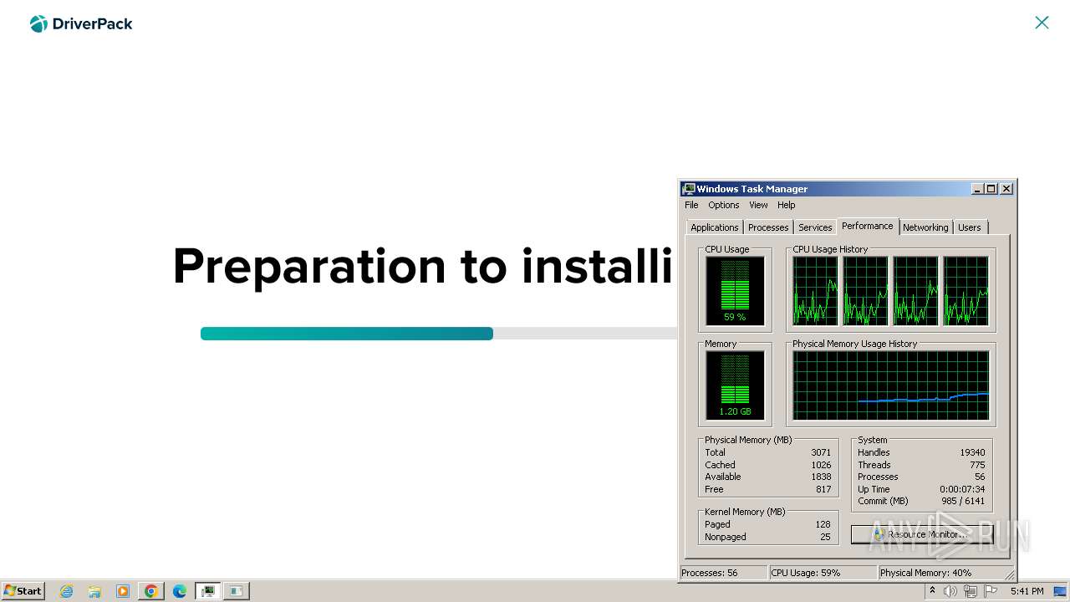
Task: Open the Help menu in Task Manager
Action: [787, 205]
